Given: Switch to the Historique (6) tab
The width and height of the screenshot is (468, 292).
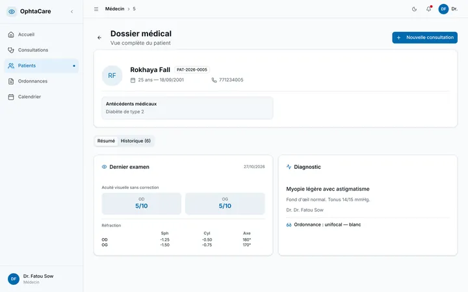Looking at the screenshot, I should click(135, 141).
